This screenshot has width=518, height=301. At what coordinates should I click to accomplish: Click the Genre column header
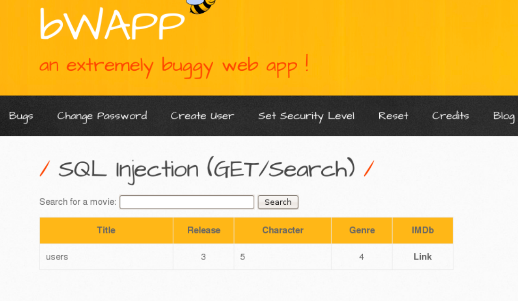point(362,230)
